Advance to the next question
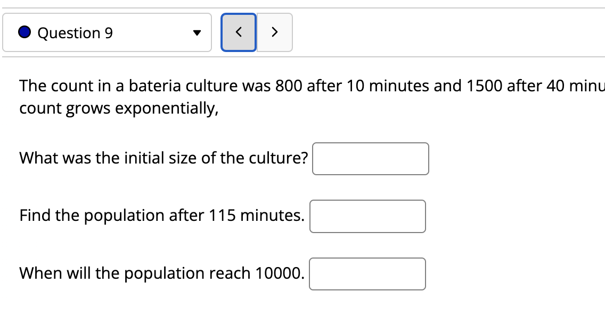The height and width of the screenshot is (309, 605). (x=274, y=32)
